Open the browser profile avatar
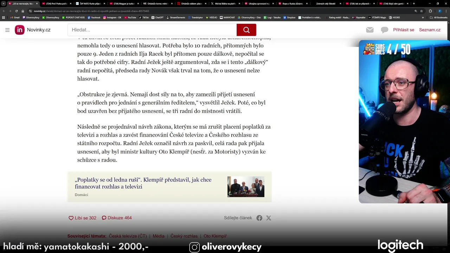Image resolution: width=450 pixels, height=253 pixels. tap(440, 11)
